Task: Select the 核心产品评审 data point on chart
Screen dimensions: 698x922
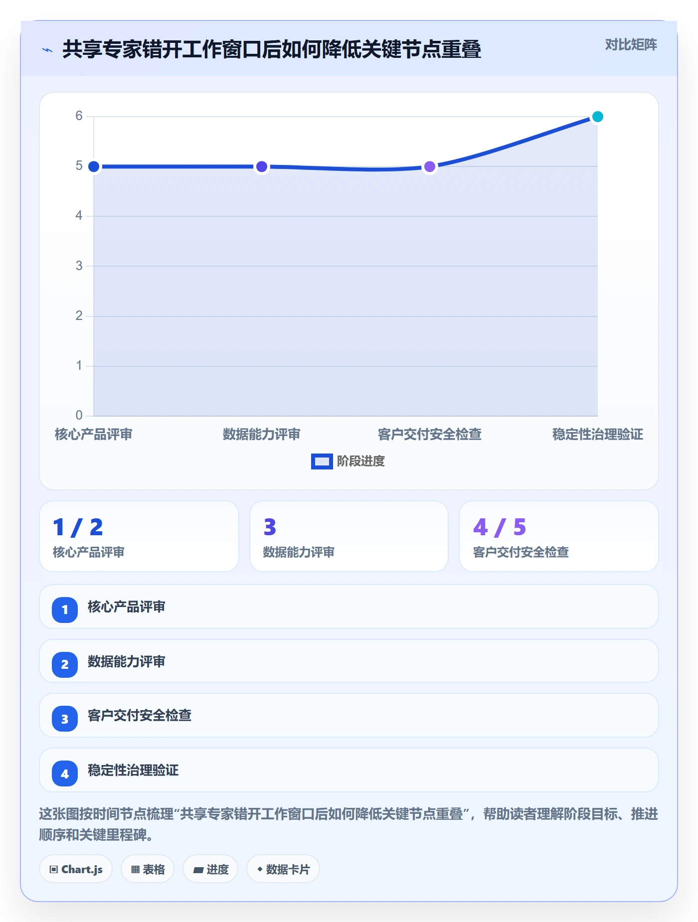Action: point(94,166)
